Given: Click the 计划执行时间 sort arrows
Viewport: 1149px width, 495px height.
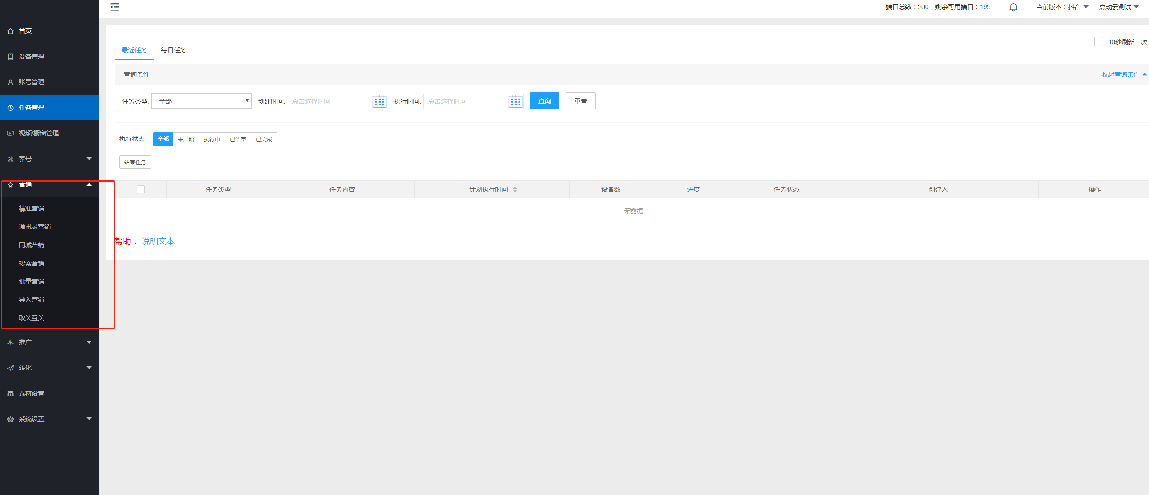Looking at the screenshot, I should (x=515, y=189).
